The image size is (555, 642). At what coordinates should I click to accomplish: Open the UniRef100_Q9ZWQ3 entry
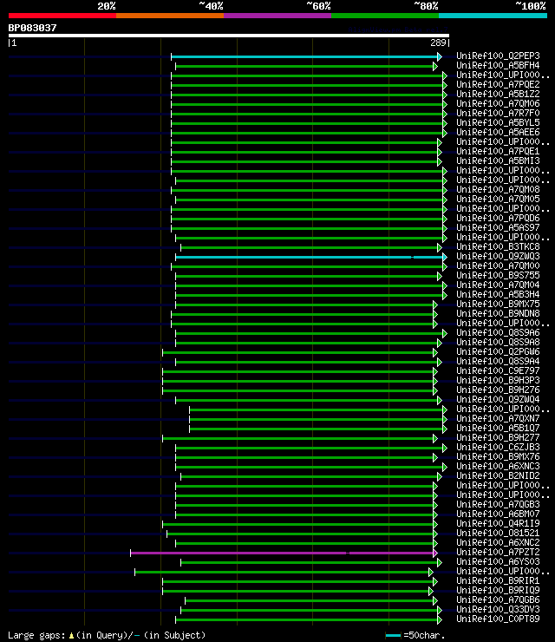(x=498, y=256)
